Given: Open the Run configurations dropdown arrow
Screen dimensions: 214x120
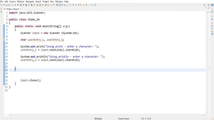Looking at the screenshot, I should click(23, 5).
